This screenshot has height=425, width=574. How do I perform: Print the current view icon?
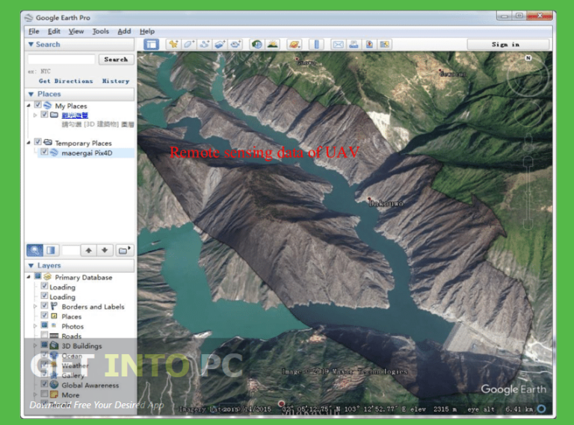click(x=354, y=45)
